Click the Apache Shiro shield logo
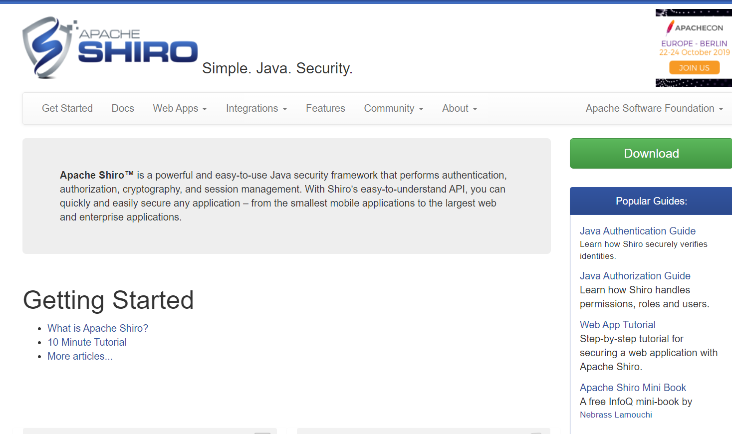732x434 pixels. coord(110,48)
